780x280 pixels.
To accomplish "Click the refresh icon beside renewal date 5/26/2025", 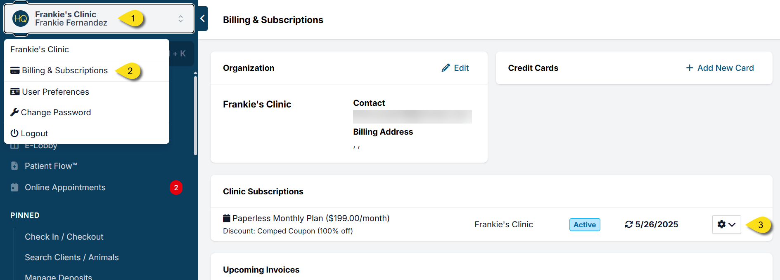I will [628, 224].
